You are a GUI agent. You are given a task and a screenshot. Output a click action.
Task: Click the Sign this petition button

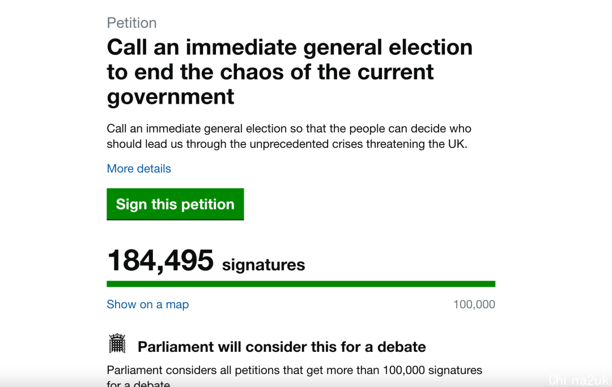click(x=175, y=204)
